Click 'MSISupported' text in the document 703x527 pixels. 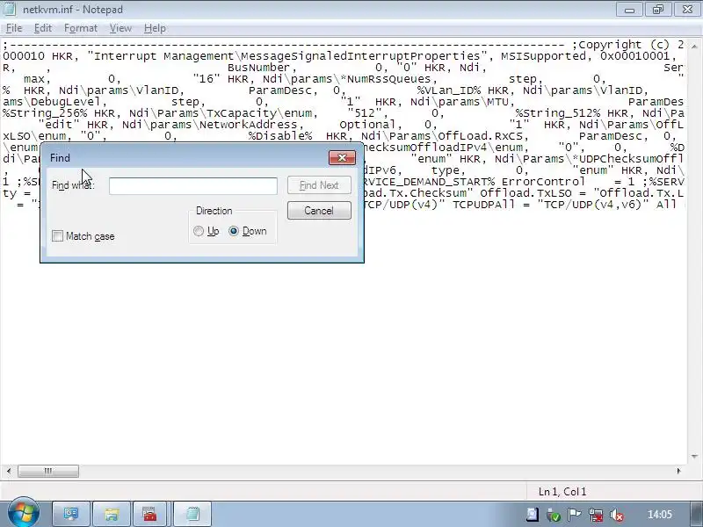click(543, 56)
